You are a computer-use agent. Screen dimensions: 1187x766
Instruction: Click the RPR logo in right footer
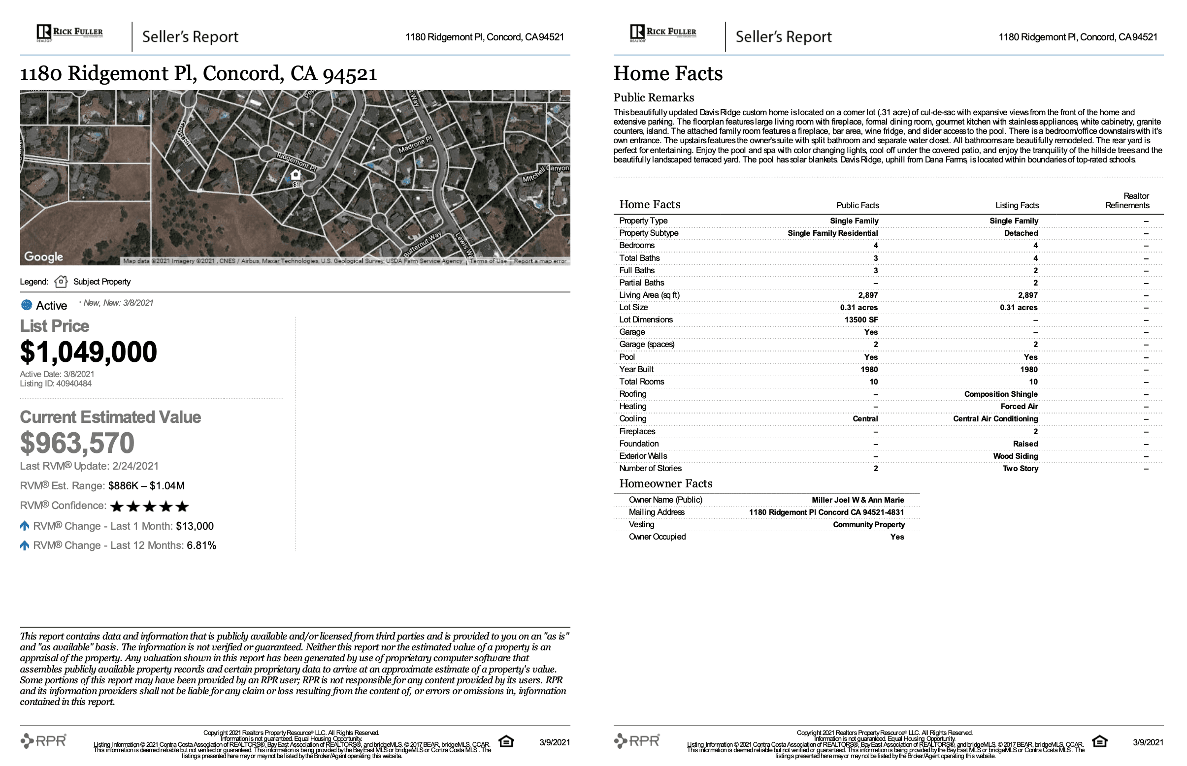pyautogui.click(x=636, y=740)
